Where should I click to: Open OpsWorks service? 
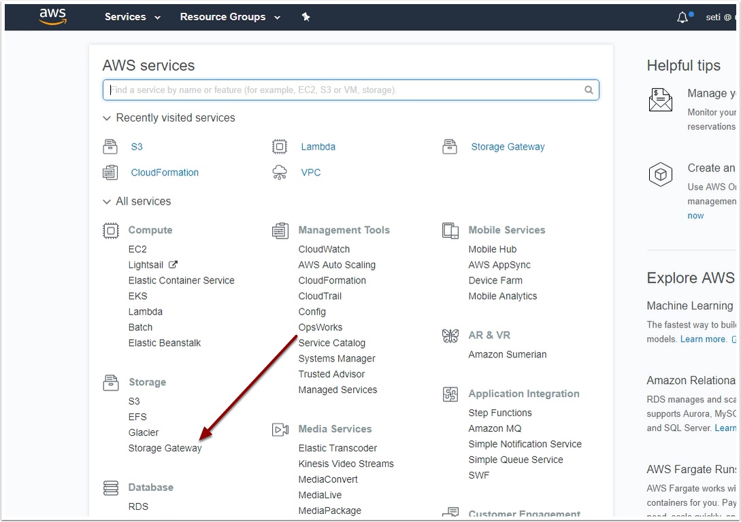click(x=320, y=327)
